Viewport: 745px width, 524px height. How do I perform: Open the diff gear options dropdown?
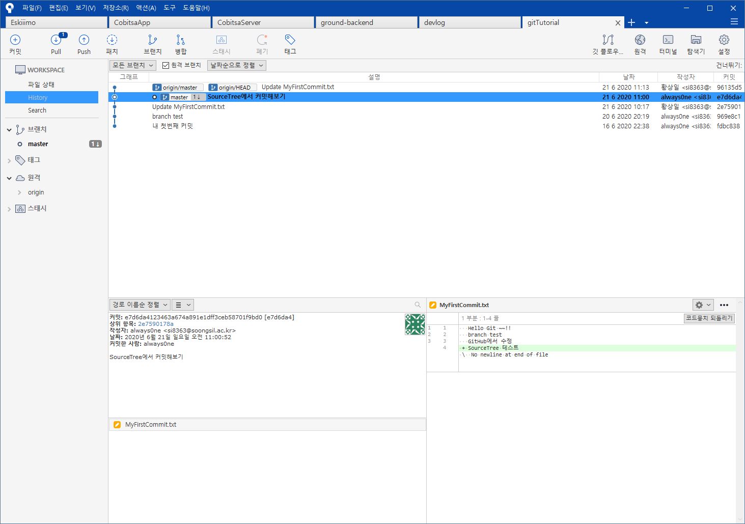[703, 305]
